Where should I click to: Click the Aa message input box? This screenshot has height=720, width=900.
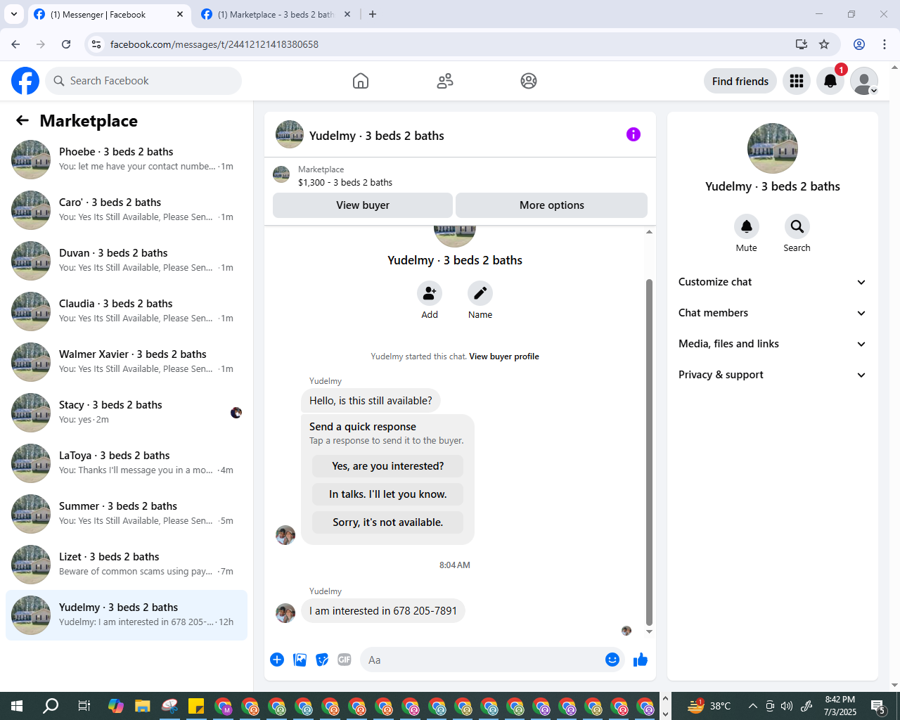pyautogui.click(x=481, y=660)
